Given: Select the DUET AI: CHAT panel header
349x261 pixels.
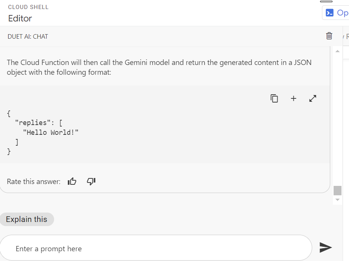Looking at the screenshot, I should (x=28, y=36).
